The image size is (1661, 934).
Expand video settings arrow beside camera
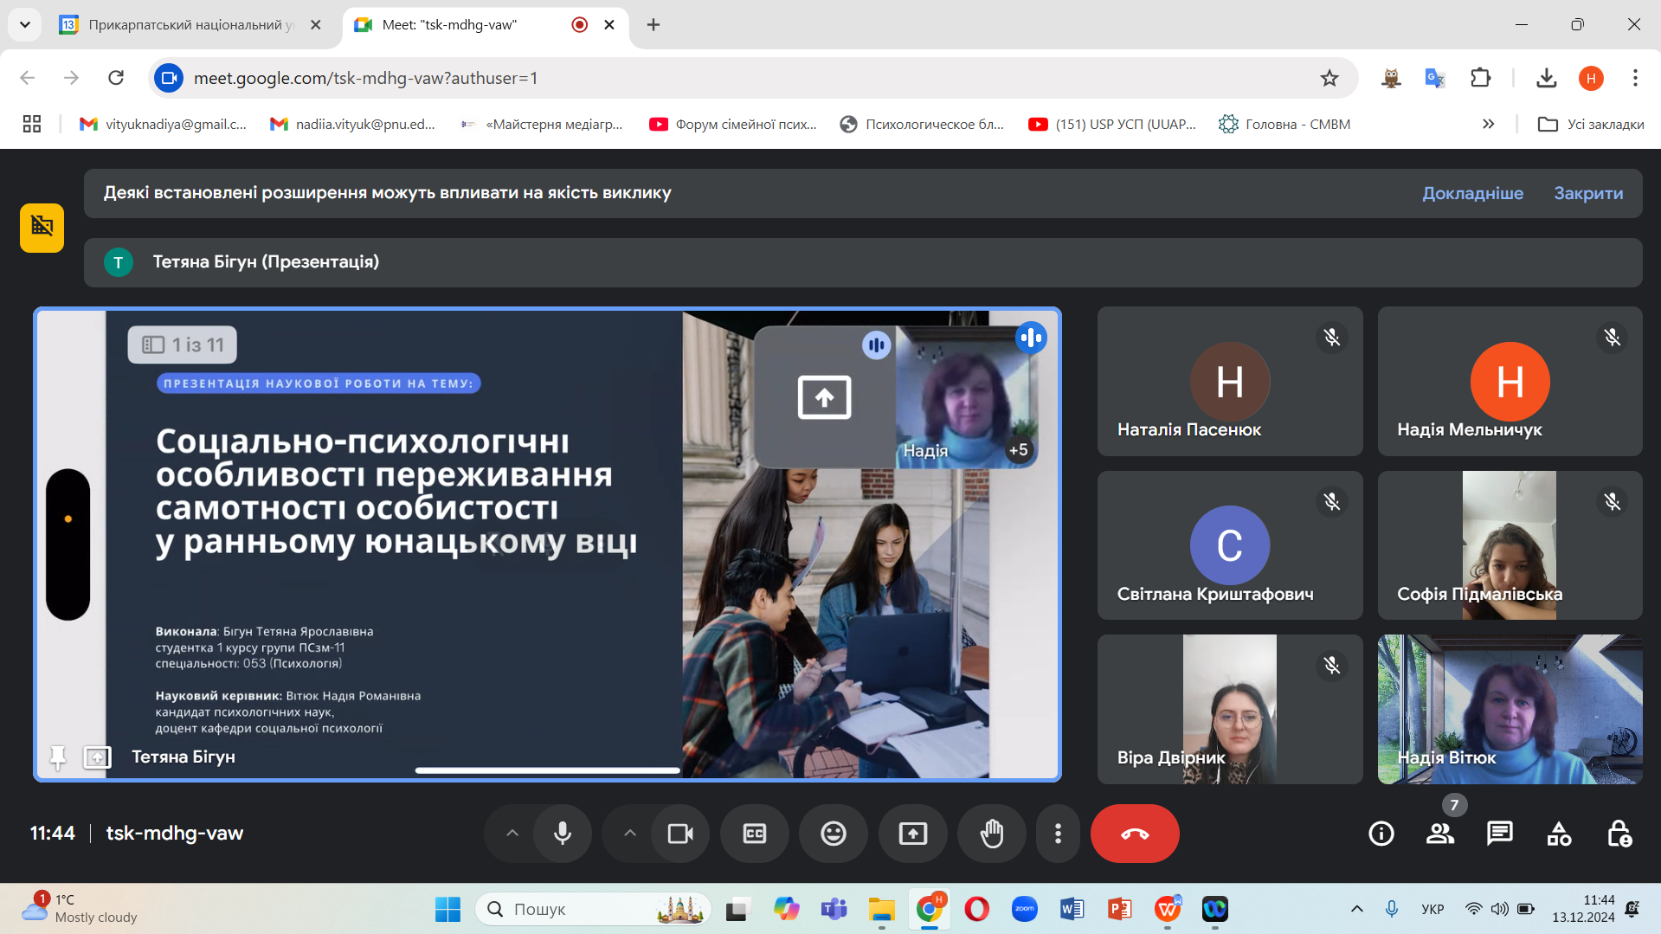tap(630, 834)
